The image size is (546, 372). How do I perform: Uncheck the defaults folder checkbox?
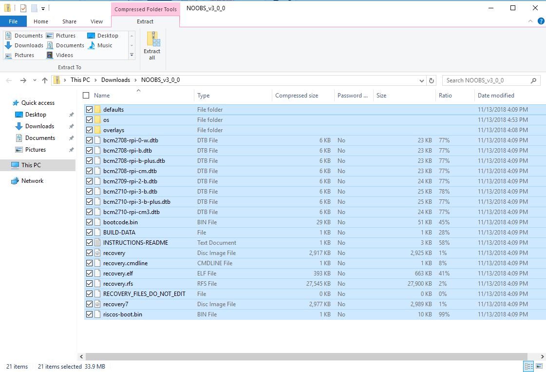tap(89, 110)
